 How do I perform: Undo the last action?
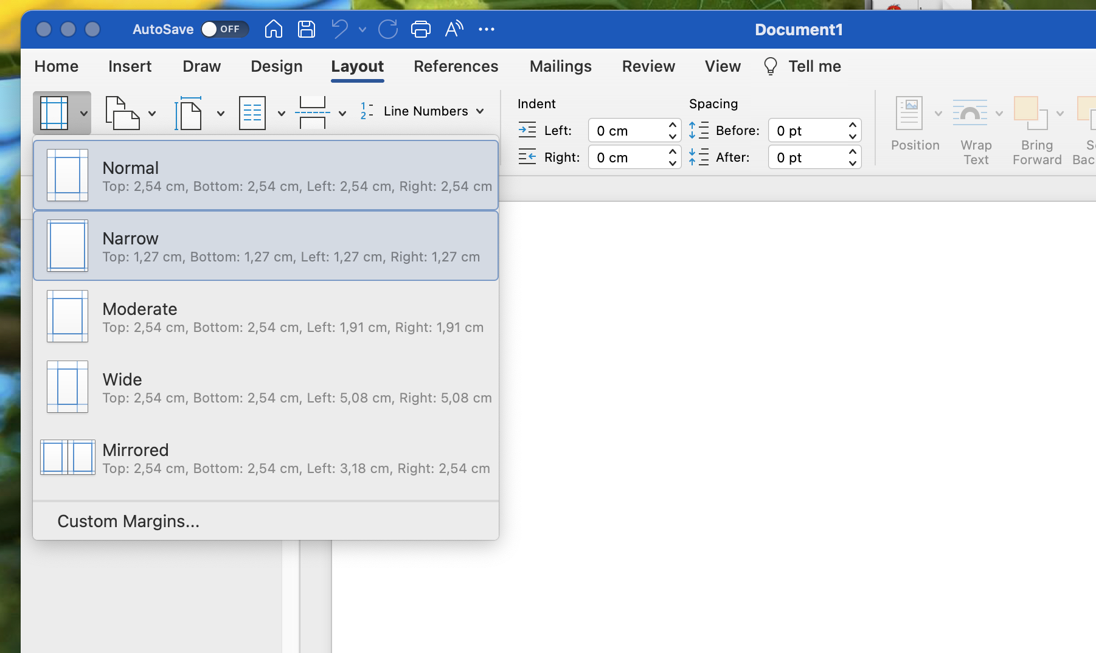point(340,29)
